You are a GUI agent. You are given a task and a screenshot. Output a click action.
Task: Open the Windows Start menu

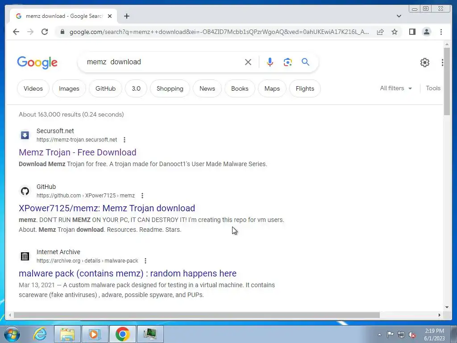(x=12, y=334)
